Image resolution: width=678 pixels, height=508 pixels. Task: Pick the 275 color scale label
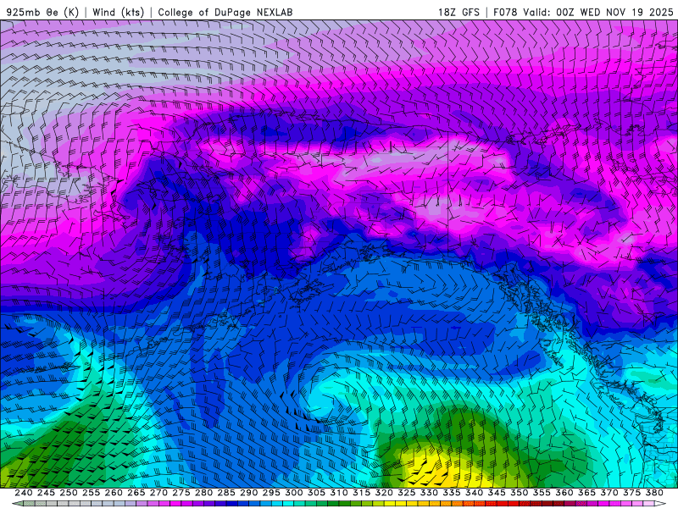[x=181, y=493]
